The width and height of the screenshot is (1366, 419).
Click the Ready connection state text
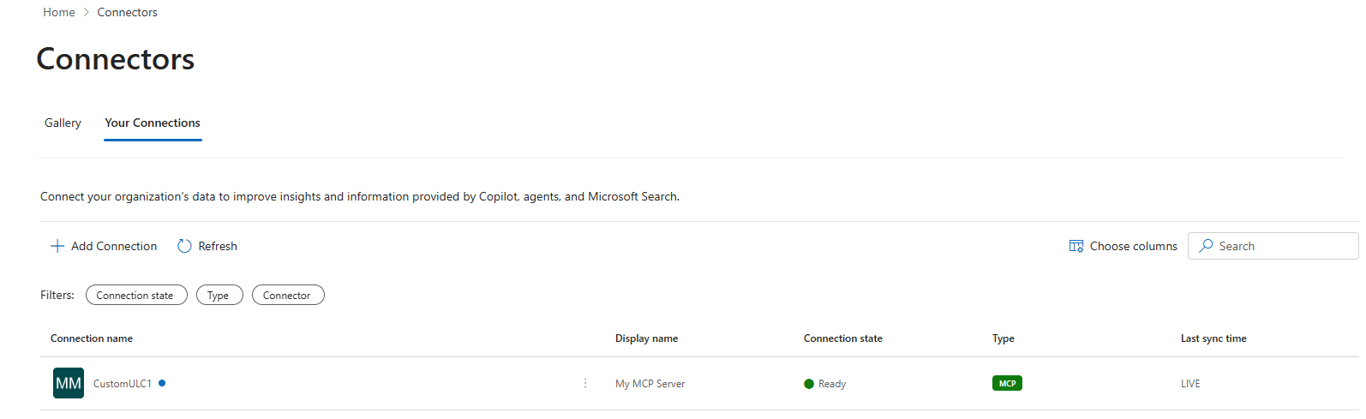832,384
